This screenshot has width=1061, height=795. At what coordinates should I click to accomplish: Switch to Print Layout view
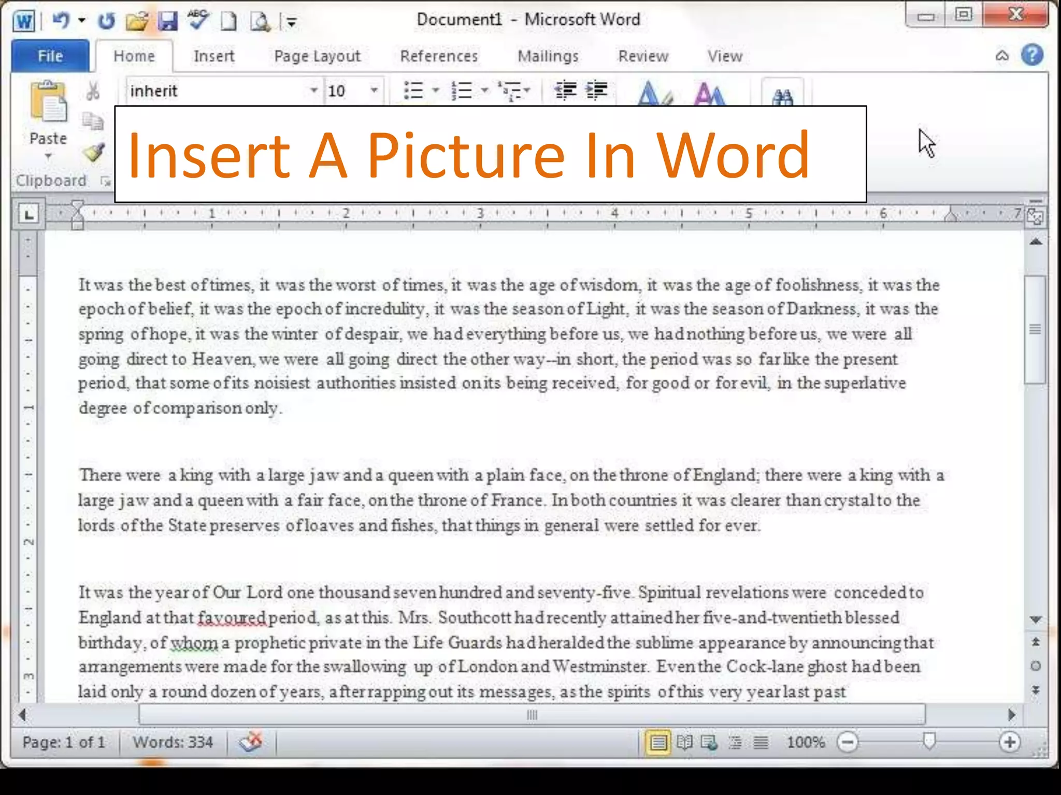tap(658, 743)
